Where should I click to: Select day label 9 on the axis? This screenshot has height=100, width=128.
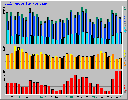pos(38,97)
